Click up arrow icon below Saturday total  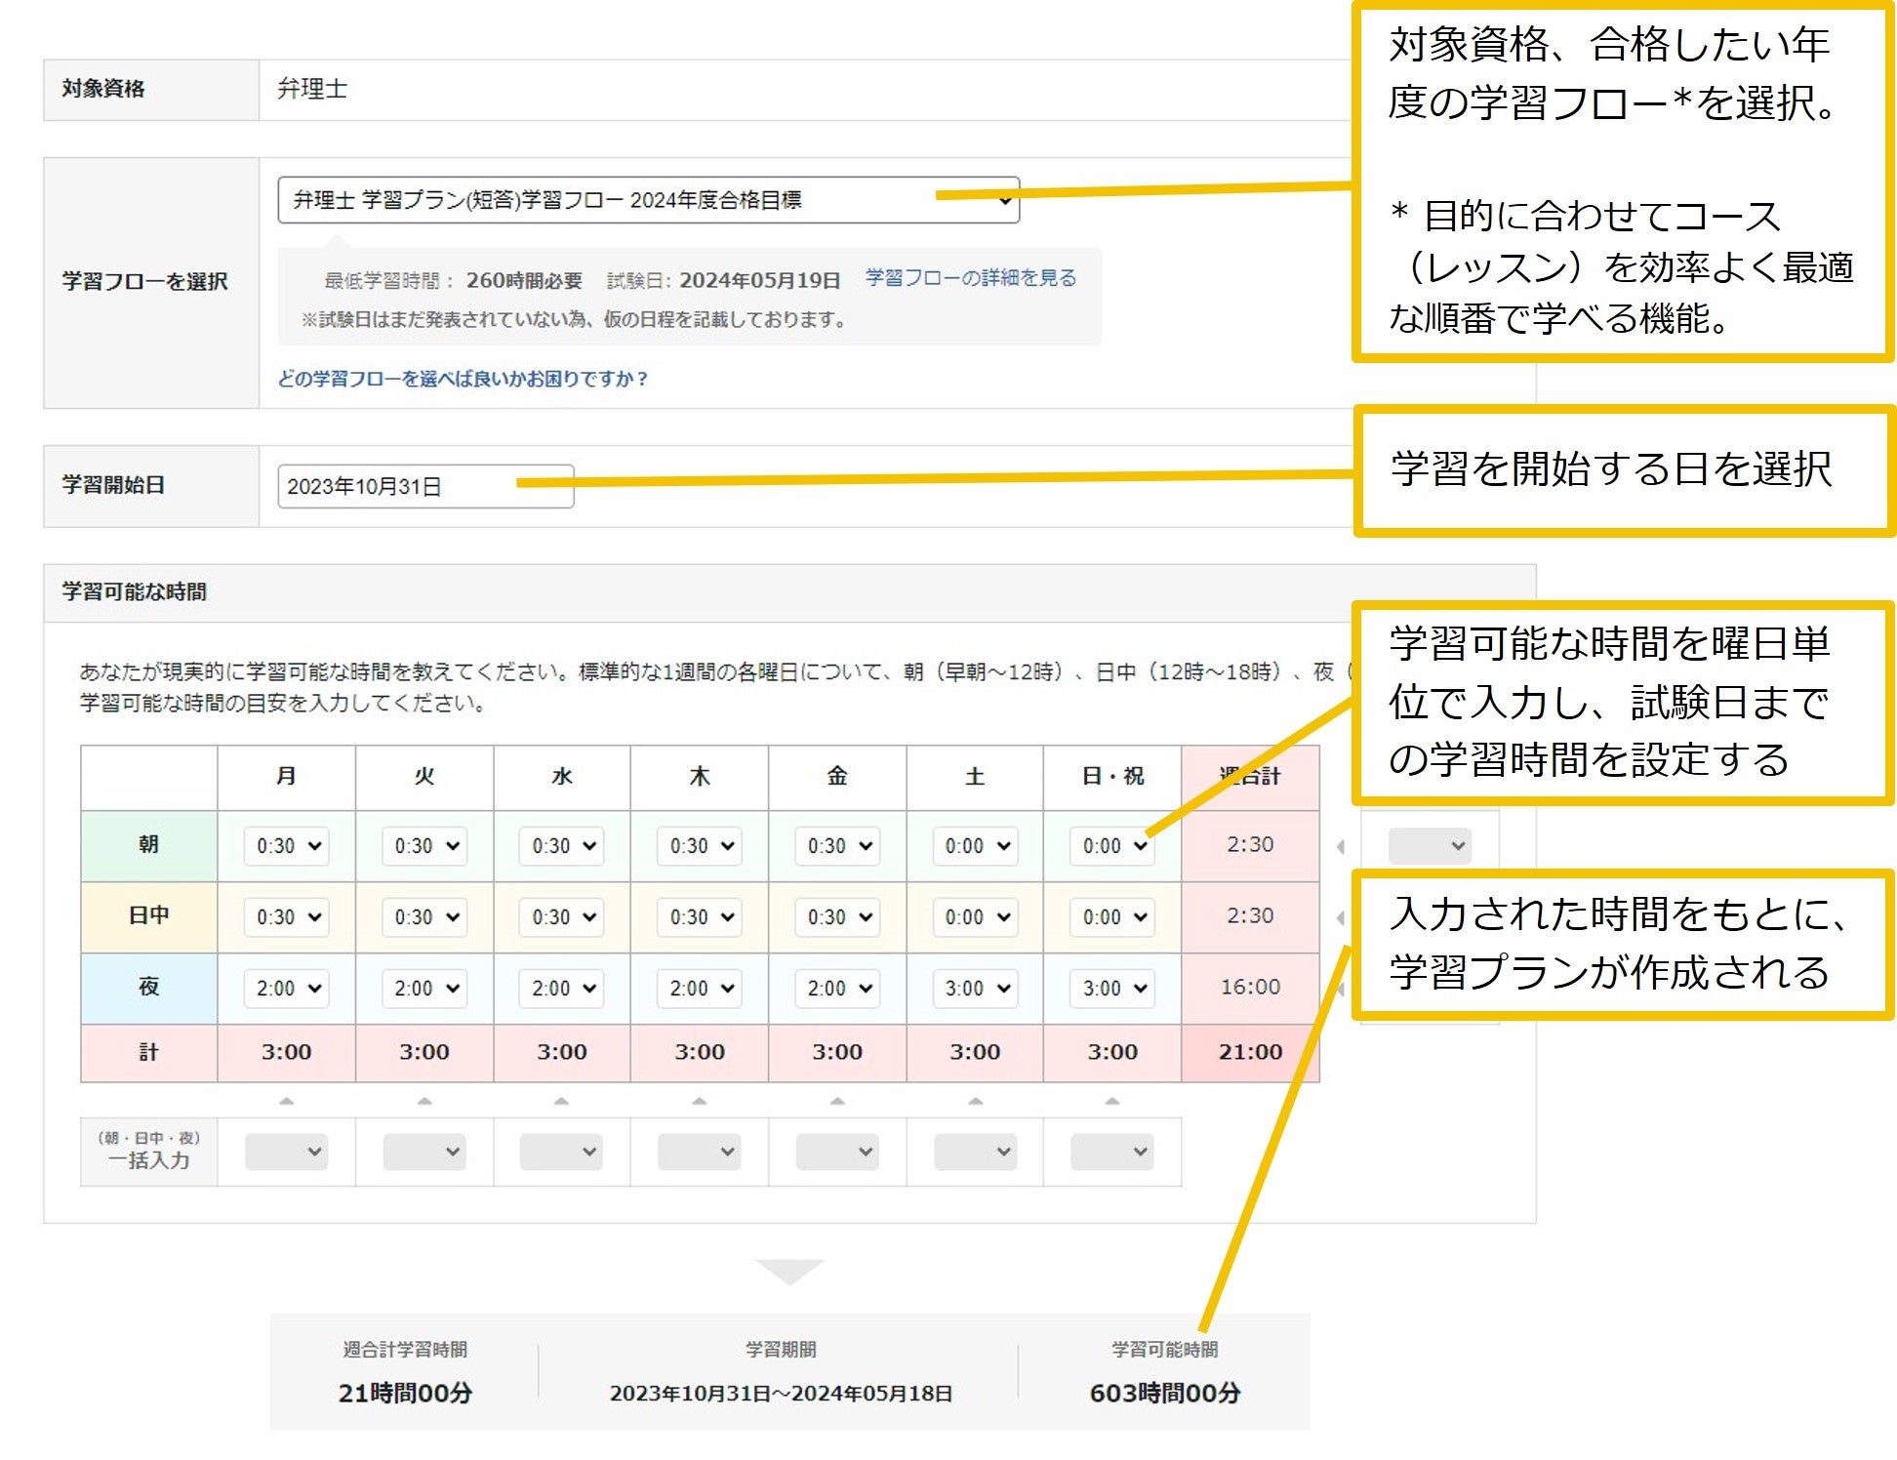click(975, 1102)
